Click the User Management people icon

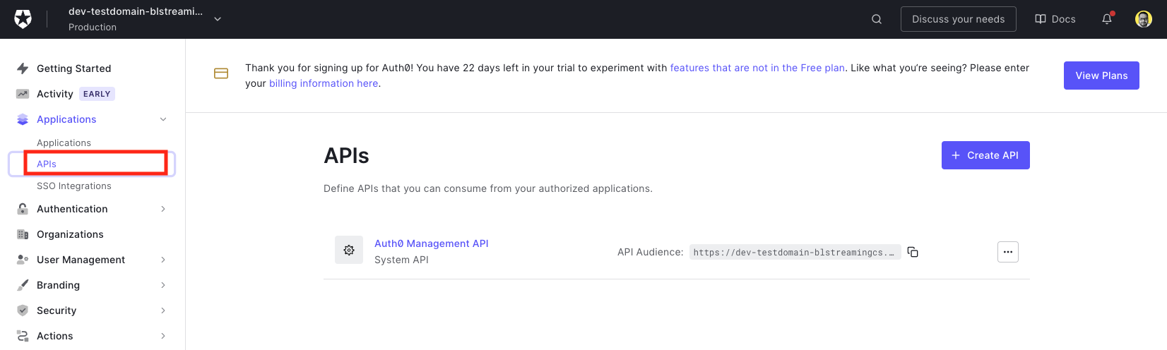tap(23, 260)
